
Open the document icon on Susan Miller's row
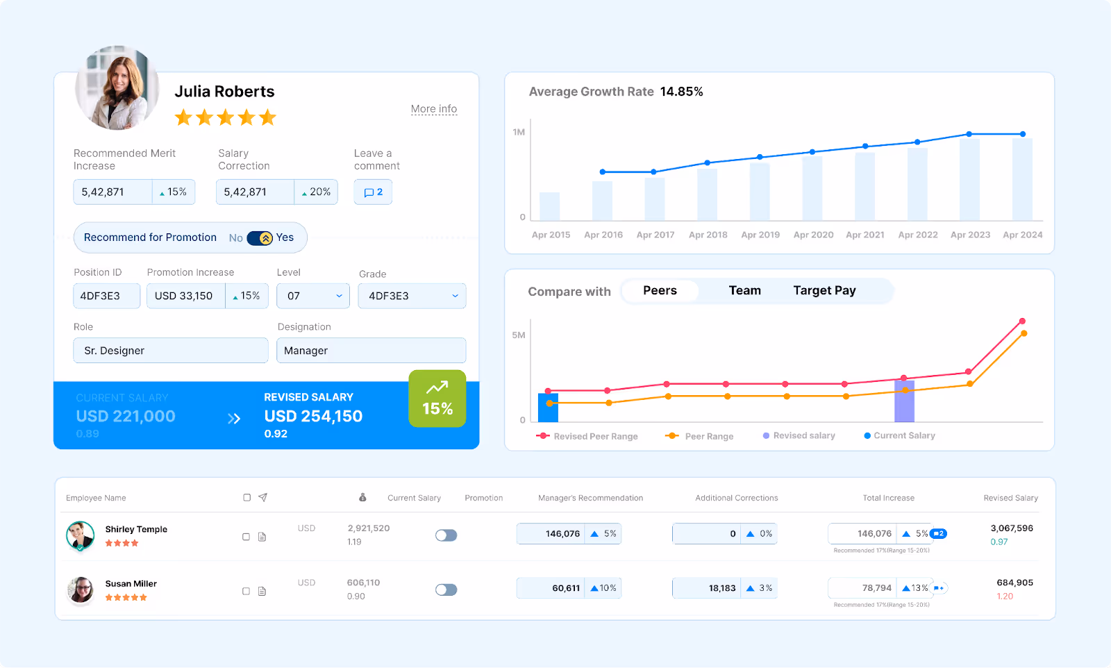pyautogui.click(x=262, y=591)
